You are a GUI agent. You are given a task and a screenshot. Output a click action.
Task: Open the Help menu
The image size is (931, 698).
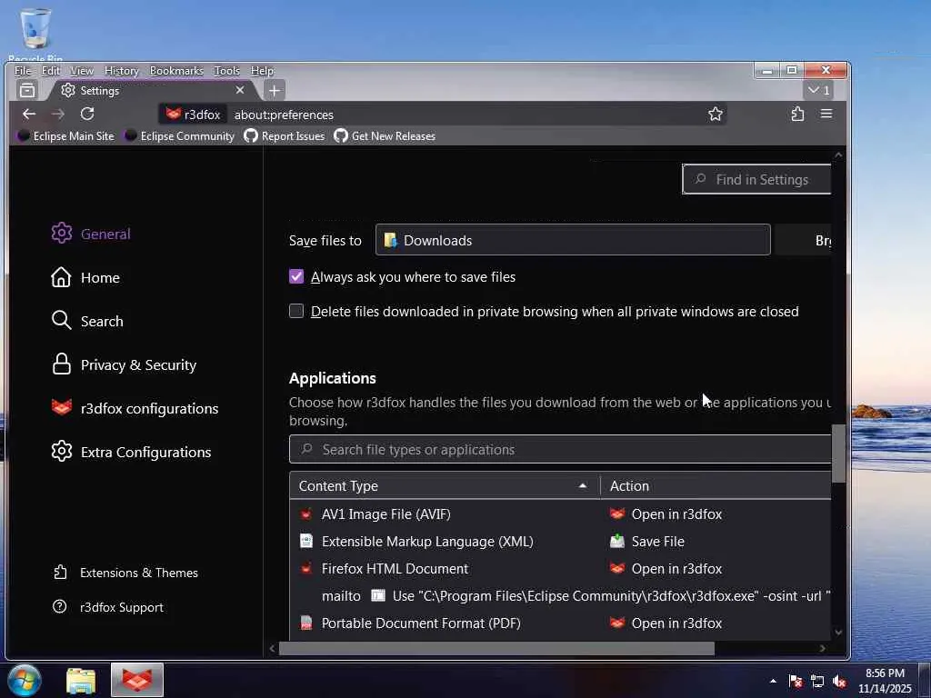(x=262, y=71)
